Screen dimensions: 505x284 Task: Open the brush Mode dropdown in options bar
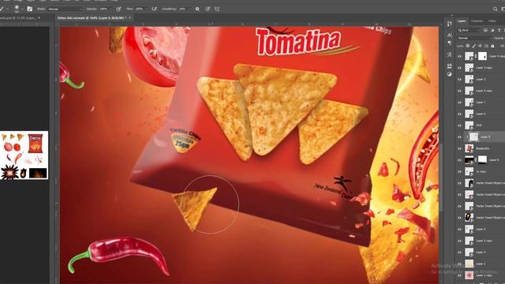click(x=64, y=9)
